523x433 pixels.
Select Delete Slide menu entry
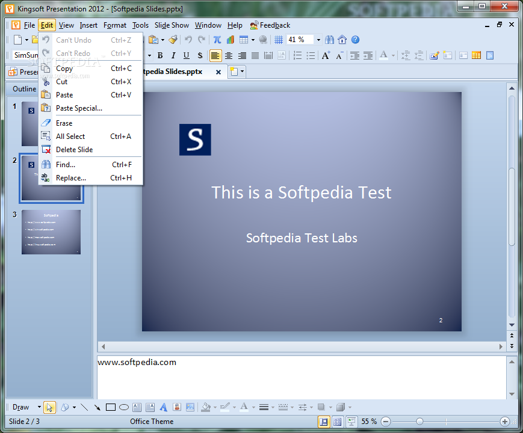tap(91, 150)
